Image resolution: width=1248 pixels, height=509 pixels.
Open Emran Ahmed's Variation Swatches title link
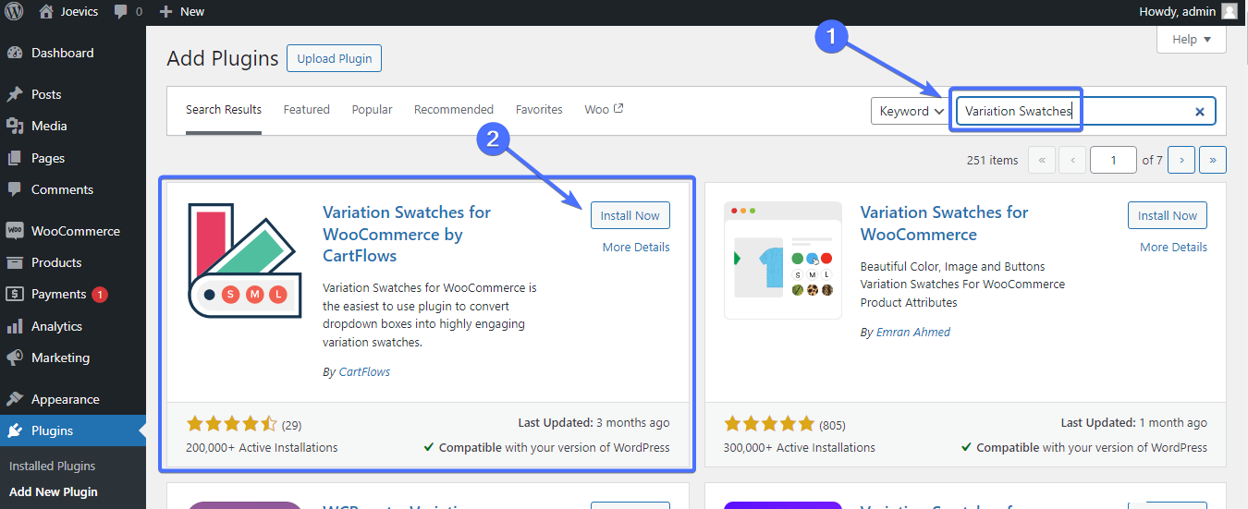(944, 223)
